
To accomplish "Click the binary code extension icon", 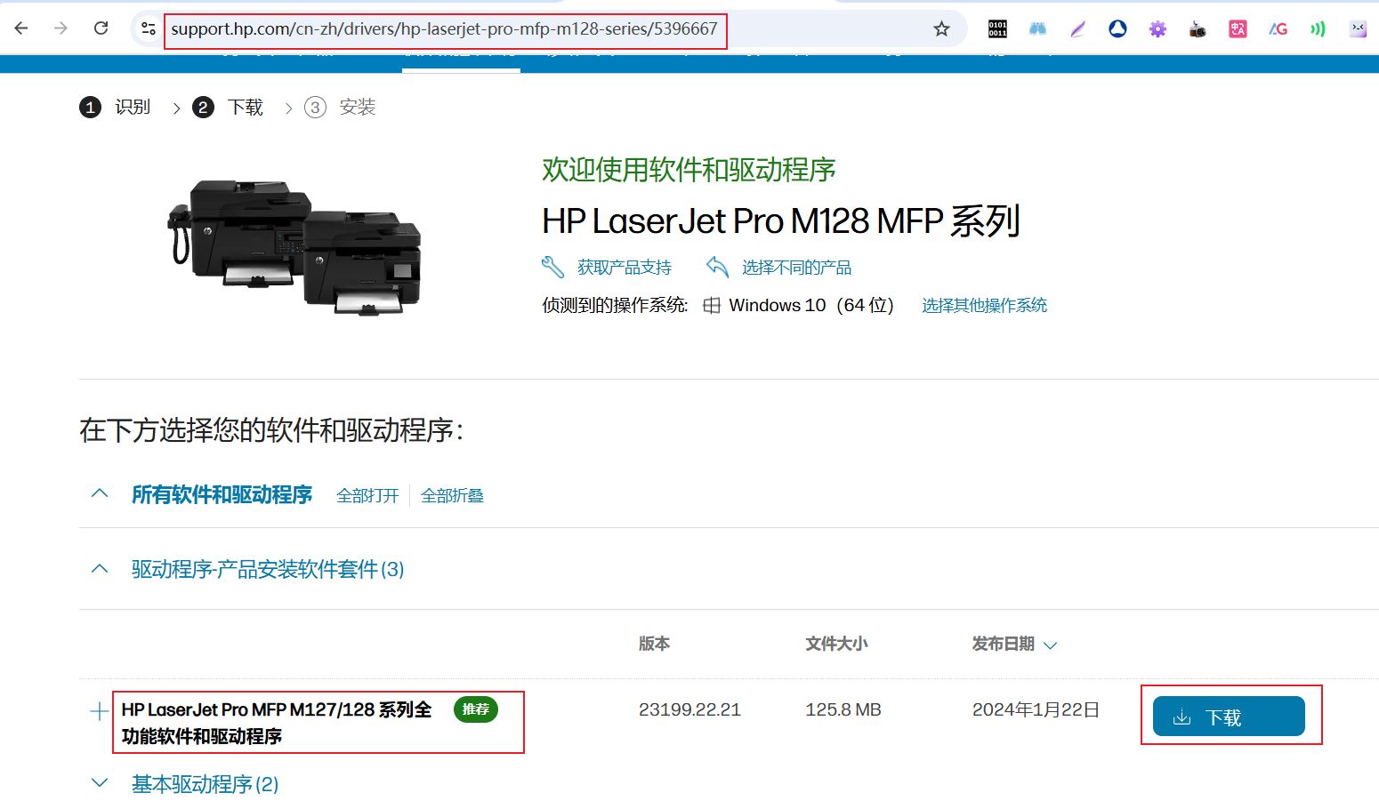I will pyautogui.click(x=997, y=29).
